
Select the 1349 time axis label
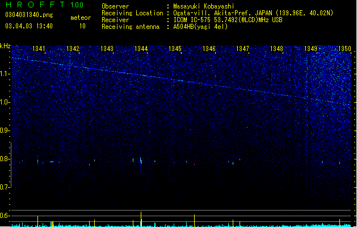coord(311,48)
